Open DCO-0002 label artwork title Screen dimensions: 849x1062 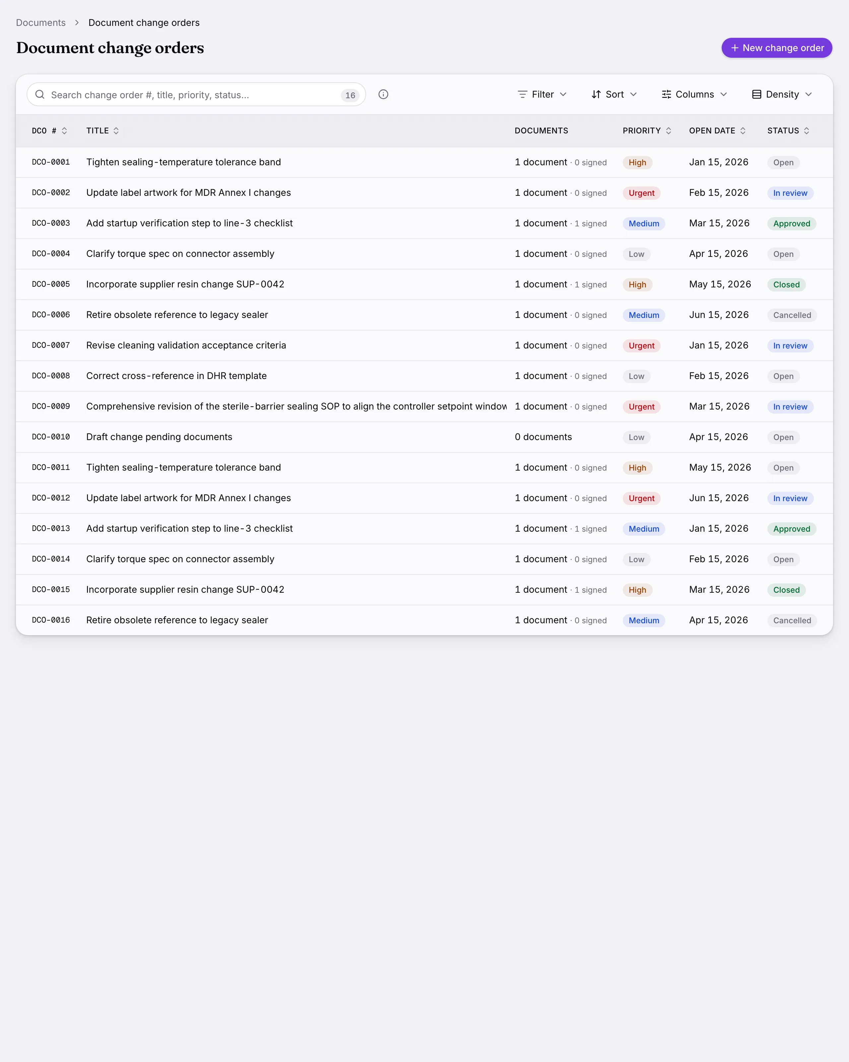point(188,192)
